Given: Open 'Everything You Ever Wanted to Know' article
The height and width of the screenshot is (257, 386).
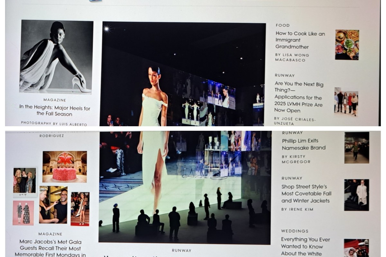Looking at the screenshot, I should (x=305, y=246).
